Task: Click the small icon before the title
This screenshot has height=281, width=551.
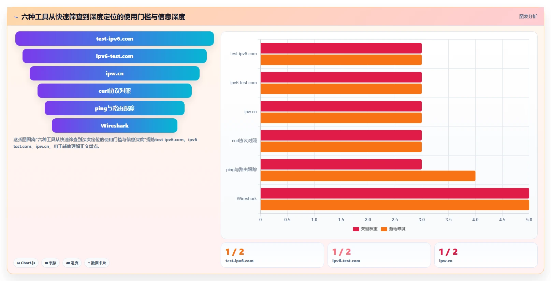Action: pos(16,17)
